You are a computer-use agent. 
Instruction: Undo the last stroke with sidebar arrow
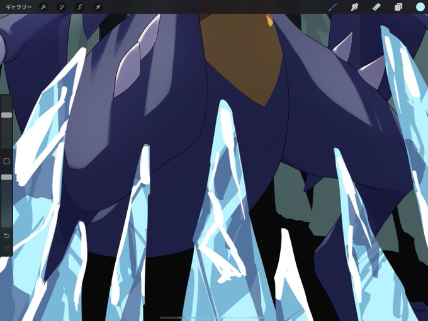[x=6, y=235]
